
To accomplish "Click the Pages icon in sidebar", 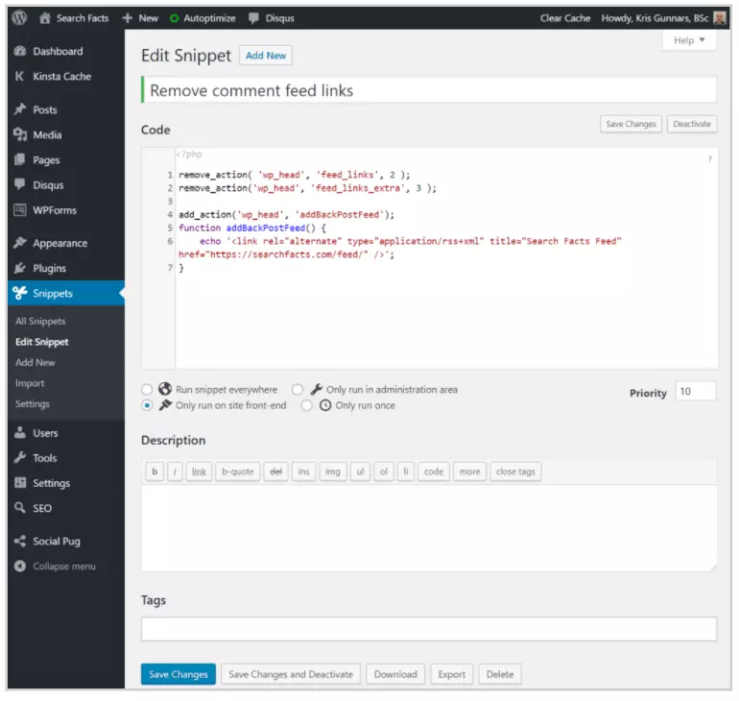I will point(20,159).
